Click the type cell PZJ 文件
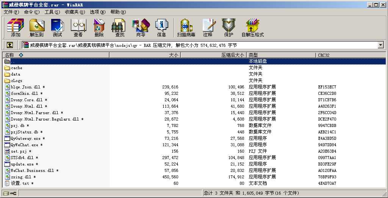Image resolution: width=388 pixels, height=198 pixels. pyautogui.click(x=258, y=151)
